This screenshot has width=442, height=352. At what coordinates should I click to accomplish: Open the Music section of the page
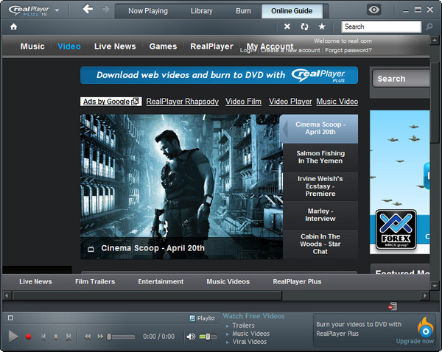pyautogui.click(x=32, y=46)
